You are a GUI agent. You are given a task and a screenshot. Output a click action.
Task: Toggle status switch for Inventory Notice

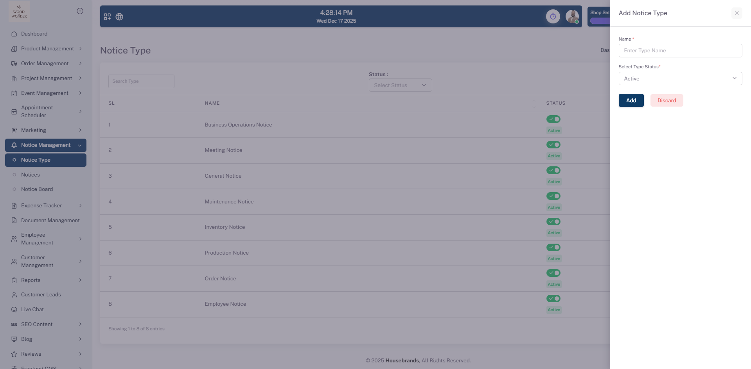point(553,222)
